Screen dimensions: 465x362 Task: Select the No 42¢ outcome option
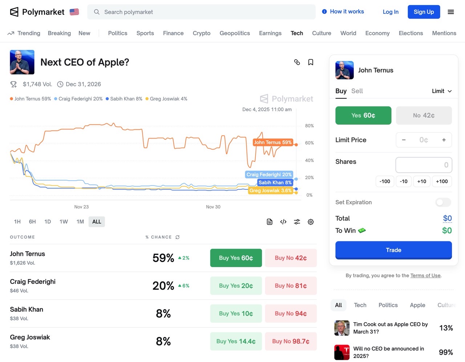[x=424, y=116]
